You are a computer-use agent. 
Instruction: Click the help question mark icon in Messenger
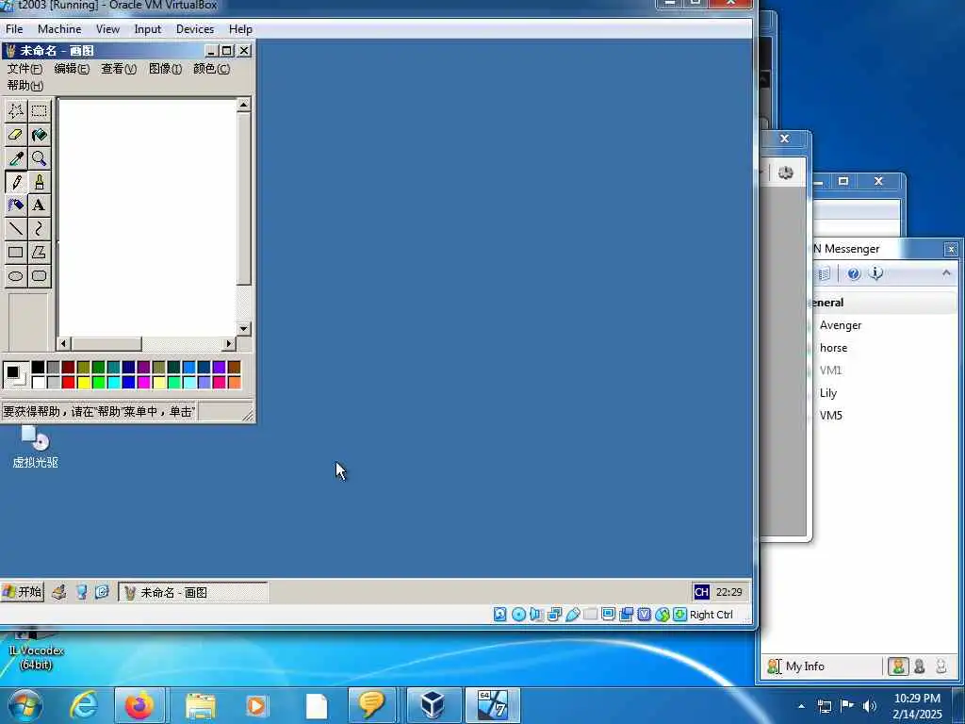854,274
